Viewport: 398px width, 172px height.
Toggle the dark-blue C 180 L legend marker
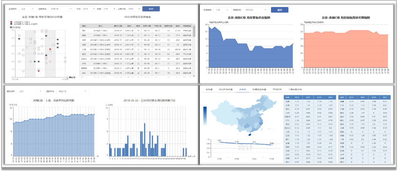tap(11, 24)
